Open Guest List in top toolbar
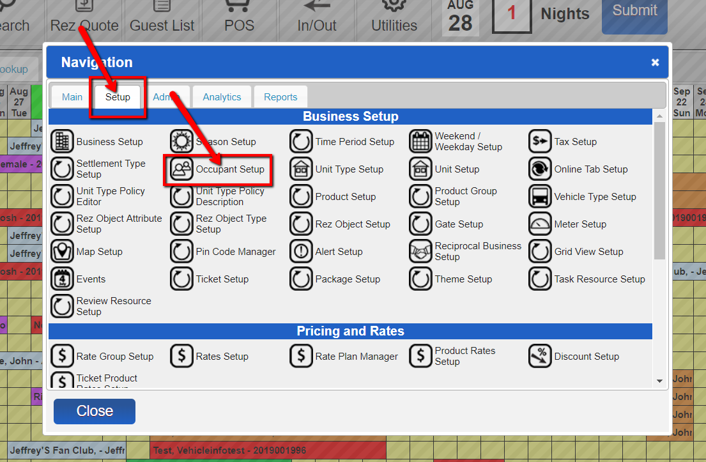This screenshot has width=706, height=462. click(x=162, y=18)
